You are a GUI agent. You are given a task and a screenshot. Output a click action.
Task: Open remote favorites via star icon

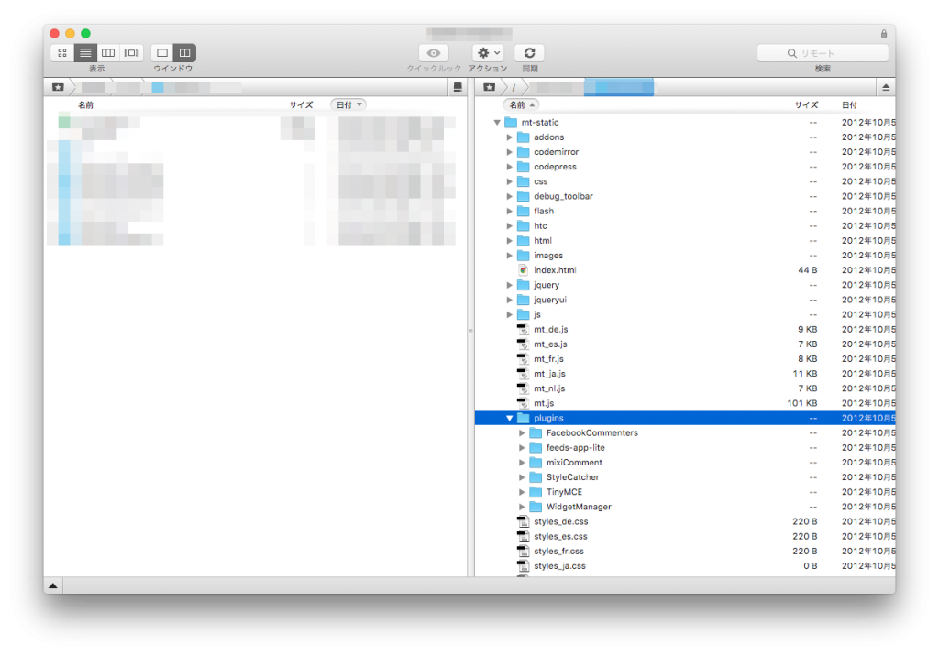click(490, 86)
